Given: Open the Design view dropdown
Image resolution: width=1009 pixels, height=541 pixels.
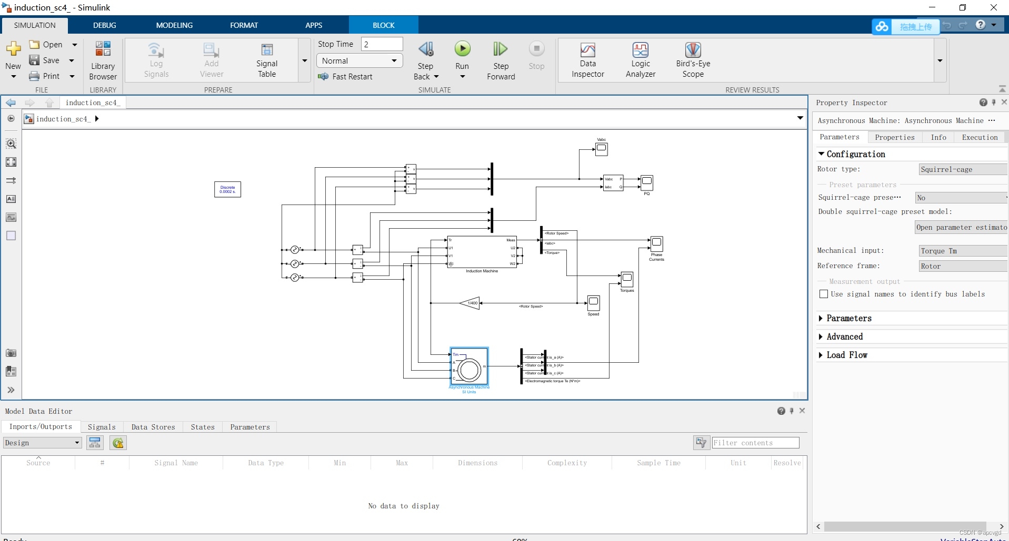Looking at the screenshot, I should point(43,443).
